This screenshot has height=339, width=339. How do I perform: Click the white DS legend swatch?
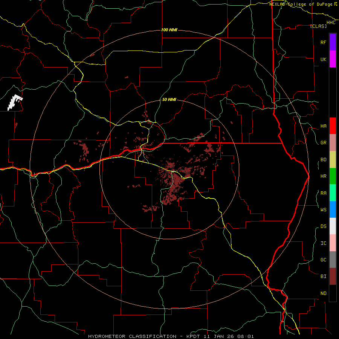pyautogui.click(x=333, y=226)
